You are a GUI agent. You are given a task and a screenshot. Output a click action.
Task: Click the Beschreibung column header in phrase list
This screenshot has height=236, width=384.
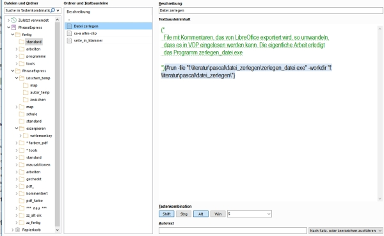tap(78, 12)
